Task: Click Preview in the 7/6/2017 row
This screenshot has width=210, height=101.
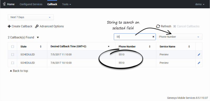Action: coord(164,63)
